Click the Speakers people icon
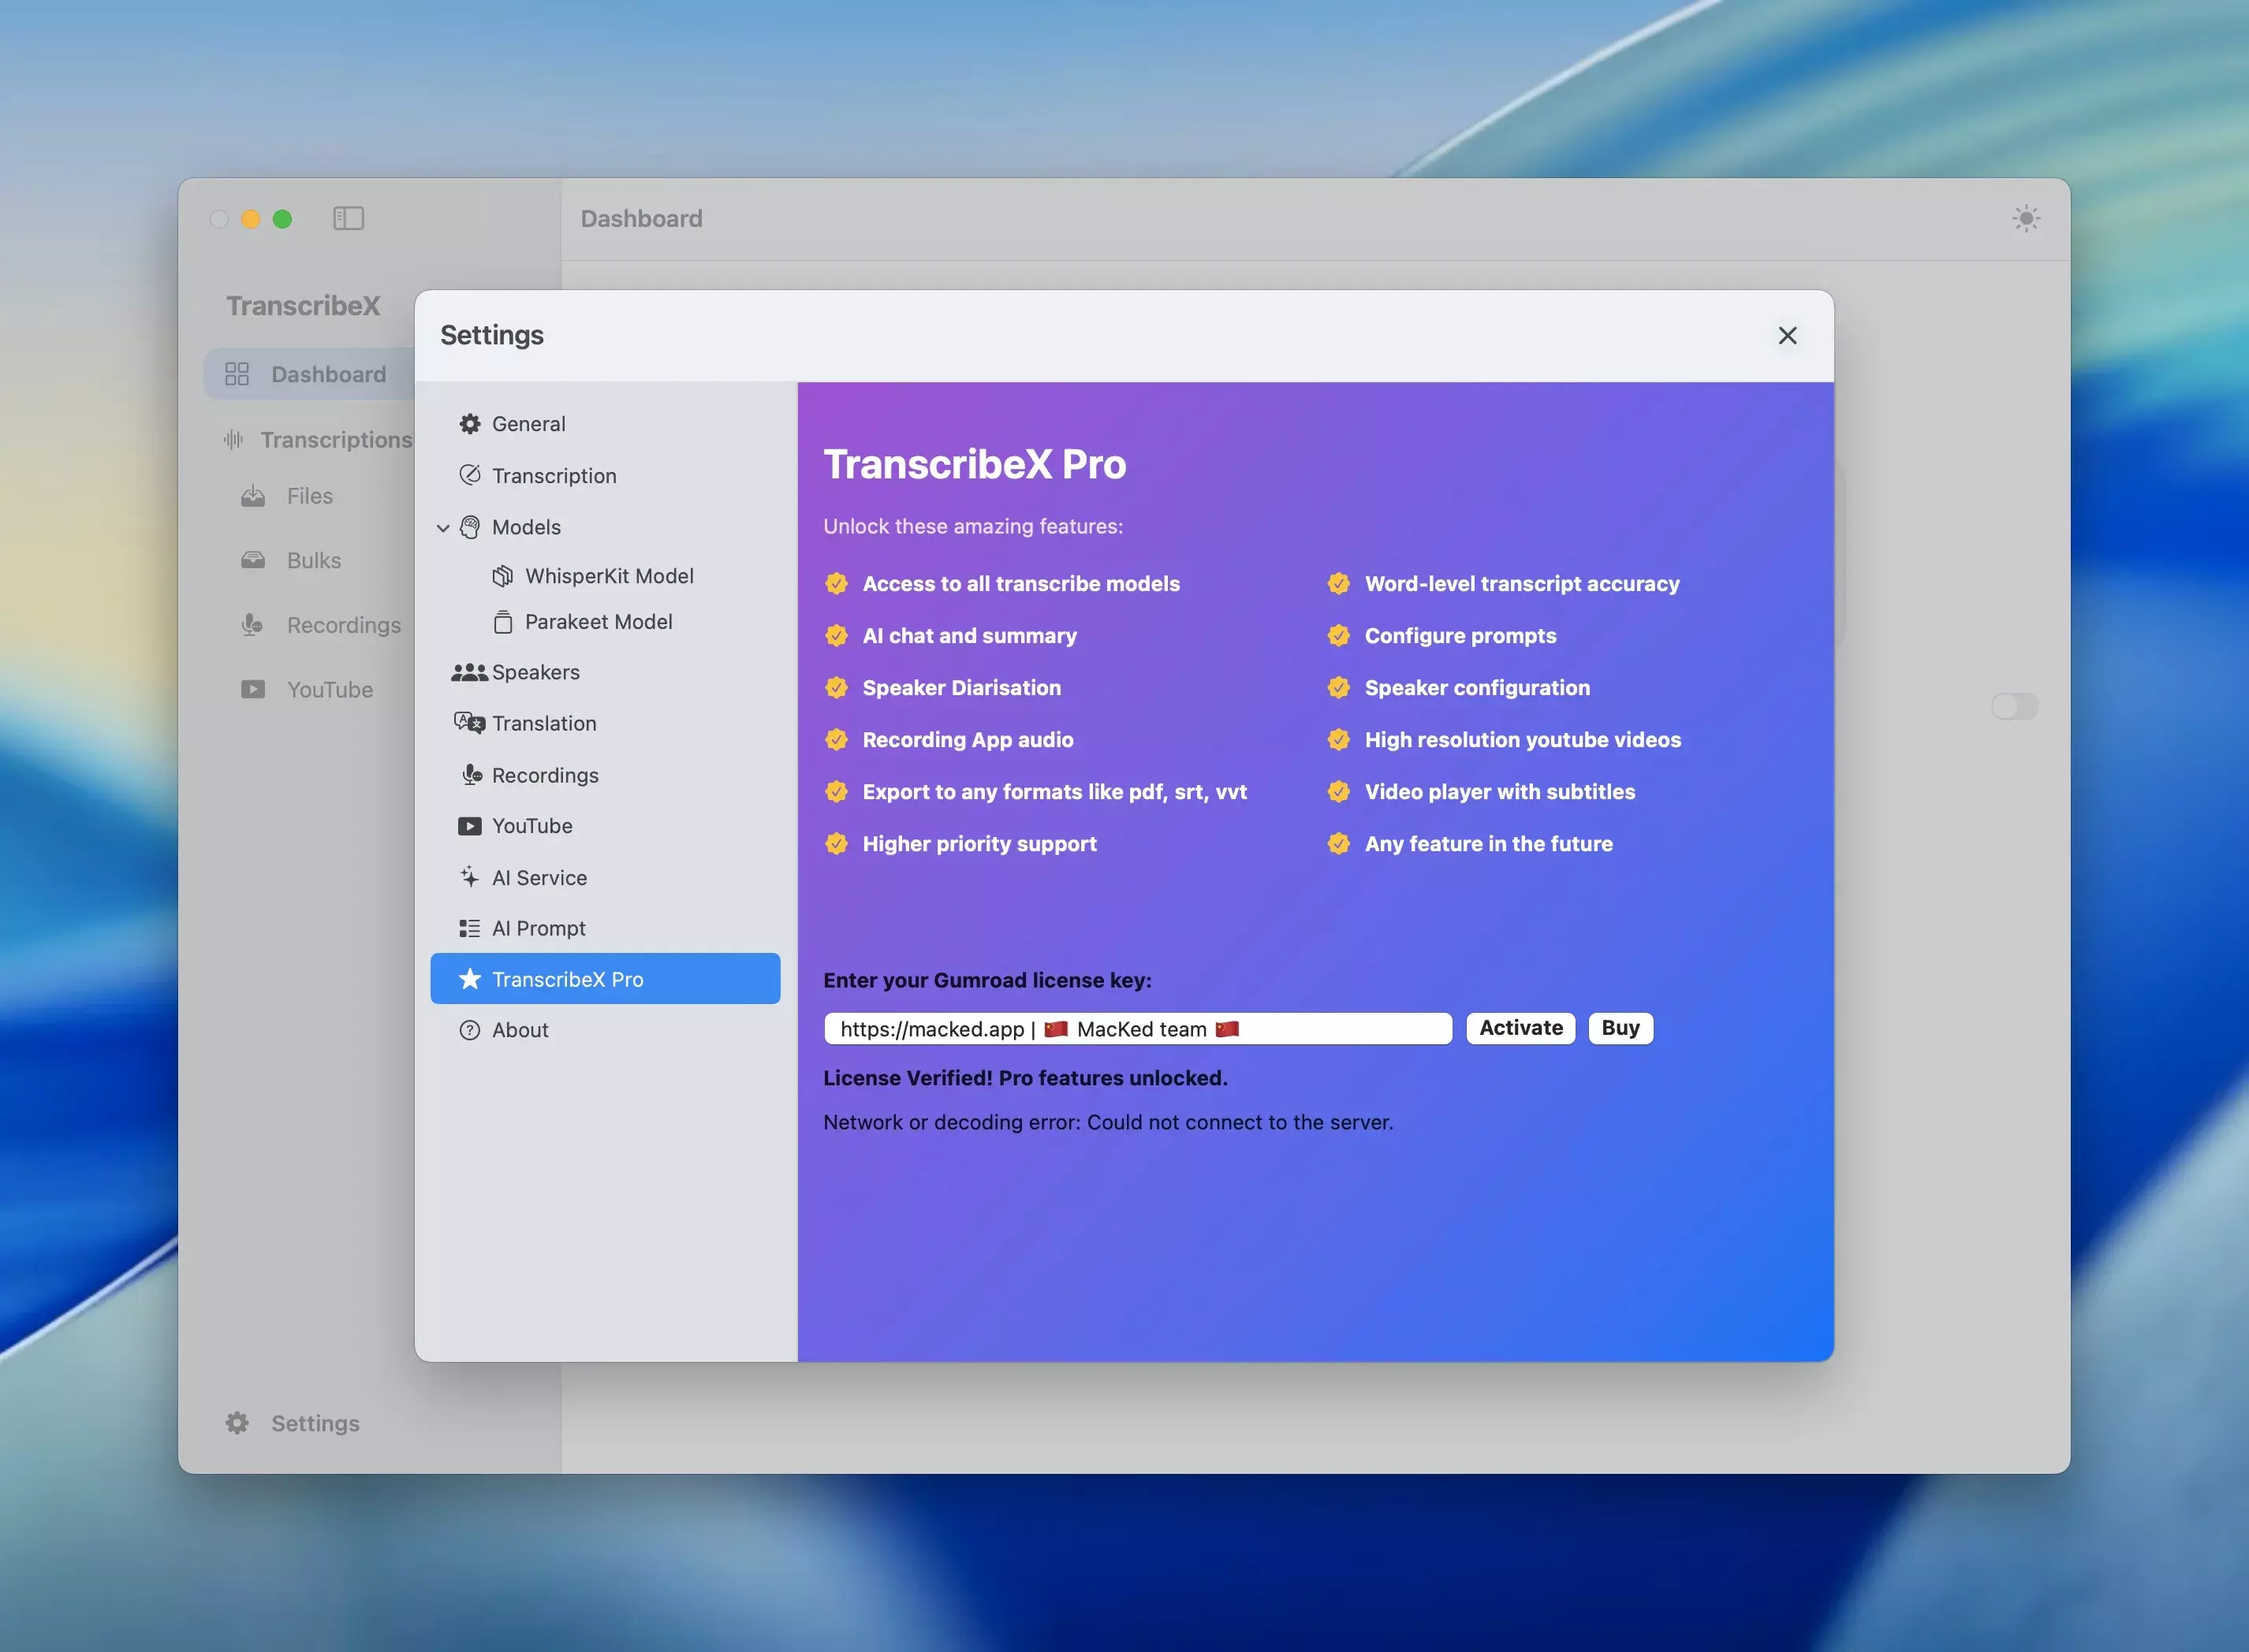This screenshot has width=2249, height=1652. tap(469, 672)
